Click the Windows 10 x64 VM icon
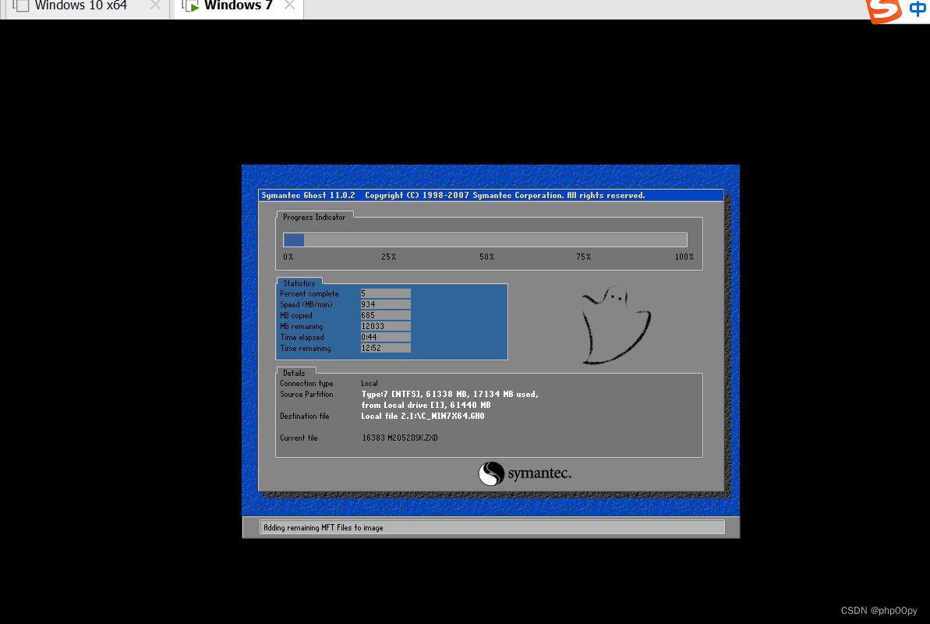This screenshot has width=930, height=624. point(21,6)
